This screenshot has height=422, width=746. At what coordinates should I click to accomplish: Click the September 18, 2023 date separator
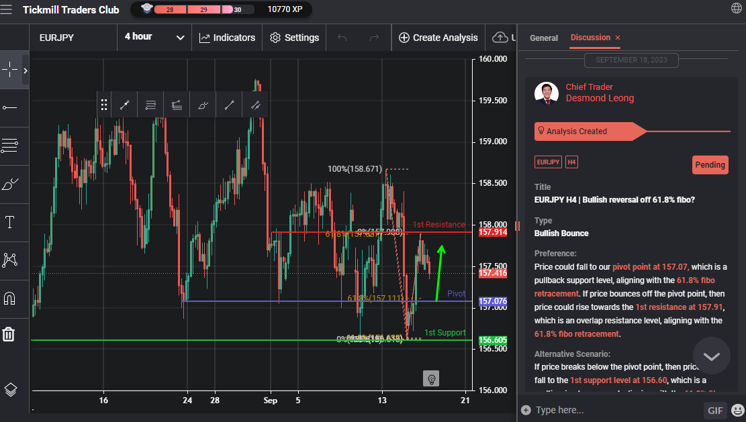[631, 60]
